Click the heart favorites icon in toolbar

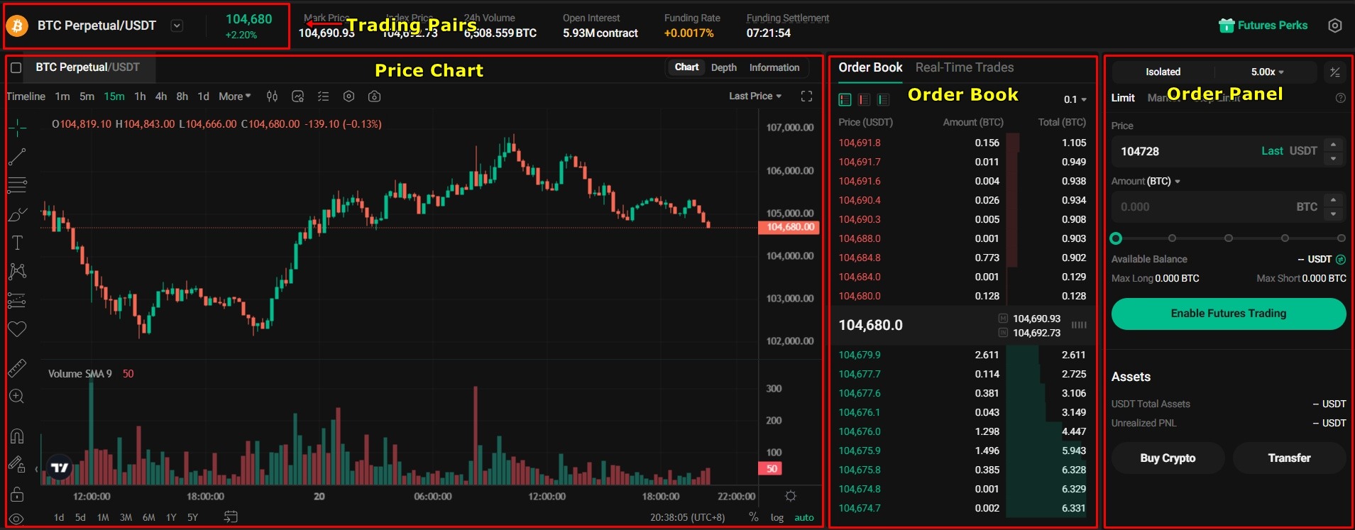tap(17, 329)
